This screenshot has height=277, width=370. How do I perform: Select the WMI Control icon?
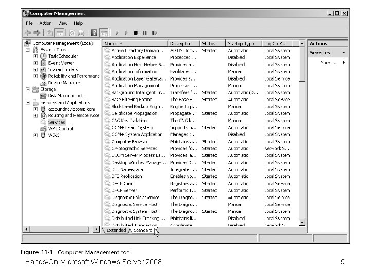[43, 129]
